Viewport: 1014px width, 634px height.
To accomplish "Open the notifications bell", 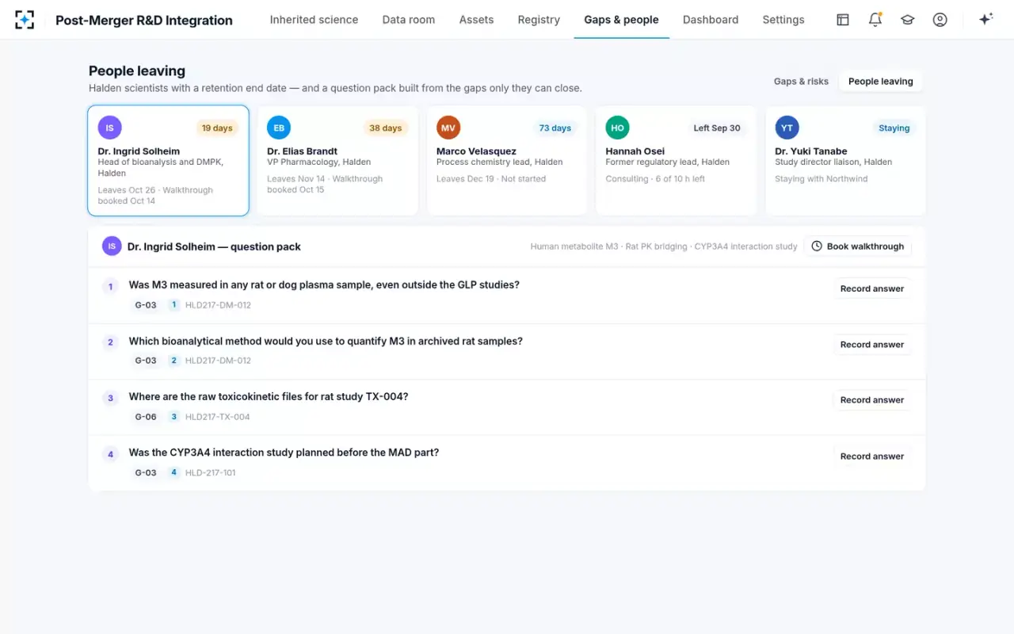I will 875,20.
